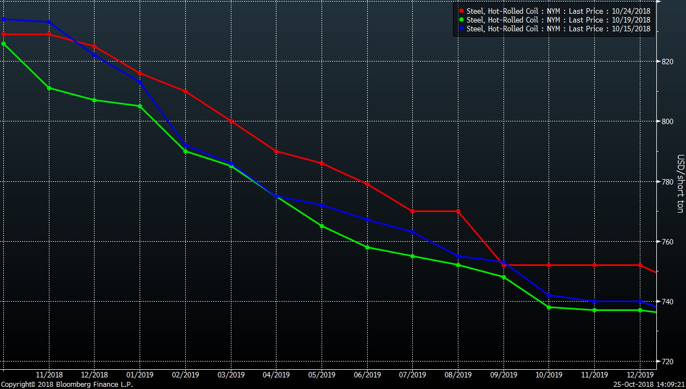Click the 25-Oct-2018 timestamp in the corner
Screen dimensions: 686x389
coord(648,385)
